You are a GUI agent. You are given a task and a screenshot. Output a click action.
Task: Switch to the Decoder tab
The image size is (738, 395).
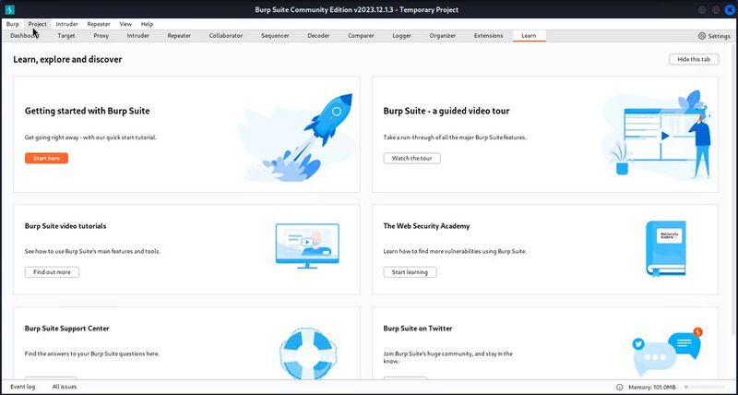pos(318,36)
